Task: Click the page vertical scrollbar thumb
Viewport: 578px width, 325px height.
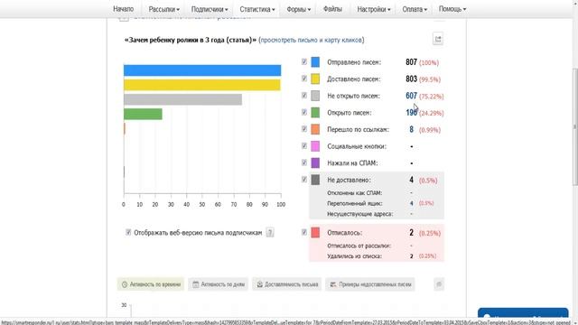Action: [575, 126]
